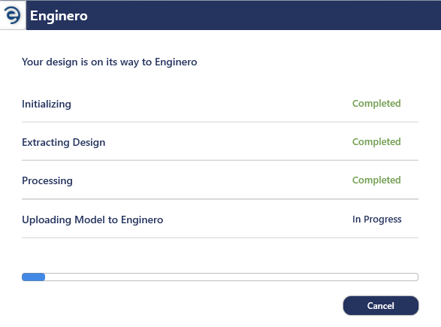Select the Extracting Design step label
Image resolution: width=441 pixels, height=327 pixels.
click(64, 142)
